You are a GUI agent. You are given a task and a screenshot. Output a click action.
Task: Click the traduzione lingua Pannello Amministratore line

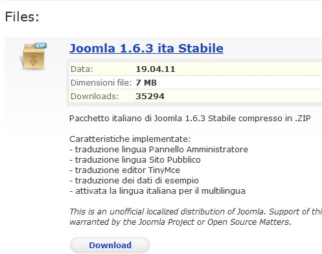159,149
